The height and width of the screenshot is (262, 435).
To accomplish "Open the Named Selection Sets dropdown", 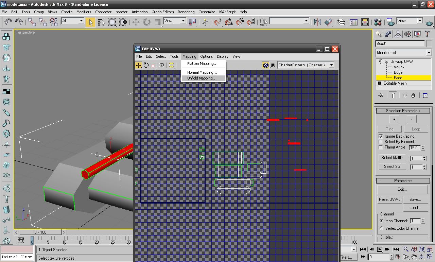I will pos(289,21).
